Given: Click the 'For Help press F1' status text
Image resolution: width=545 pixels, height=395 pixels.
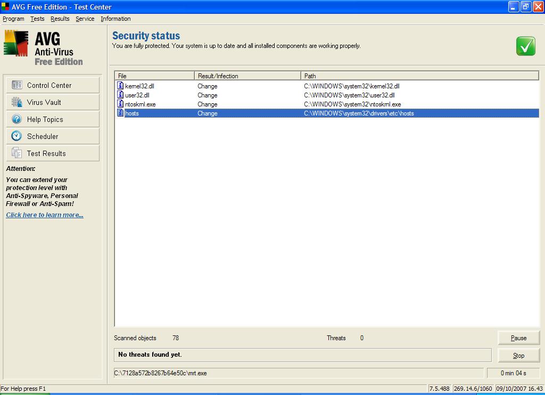Looking at the screenshot, I should (x=23, y=389).
